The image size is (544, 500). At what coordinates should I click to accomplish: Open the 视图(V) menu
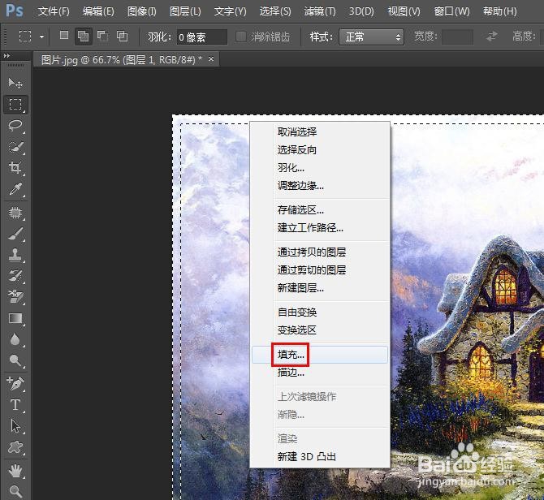pos(404,11)
